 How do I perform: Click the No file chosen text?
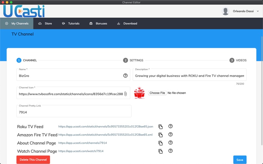click(x=177, y=93)
